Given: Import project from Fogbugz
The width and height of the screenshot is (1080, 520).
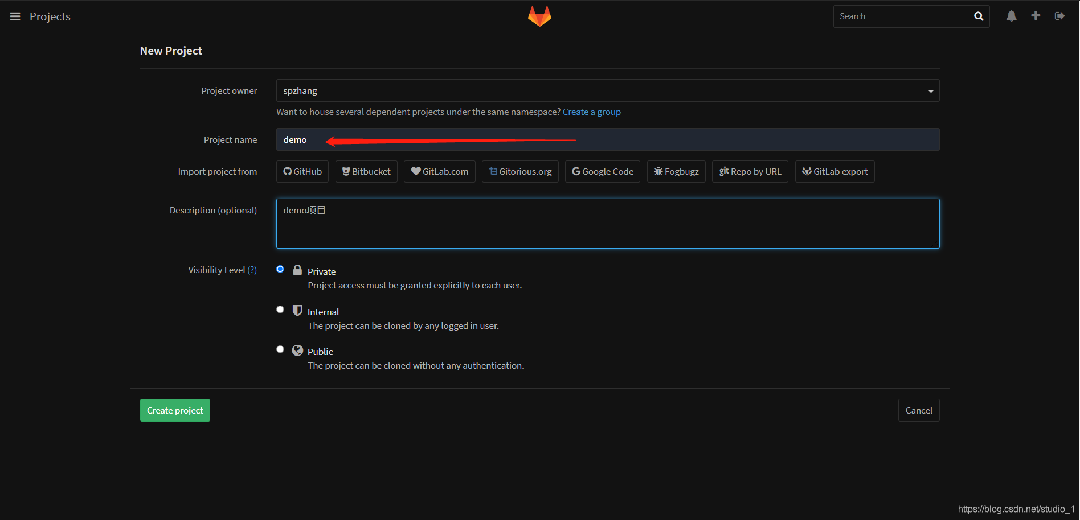Looking at the screenshot, I should (676, 171).
